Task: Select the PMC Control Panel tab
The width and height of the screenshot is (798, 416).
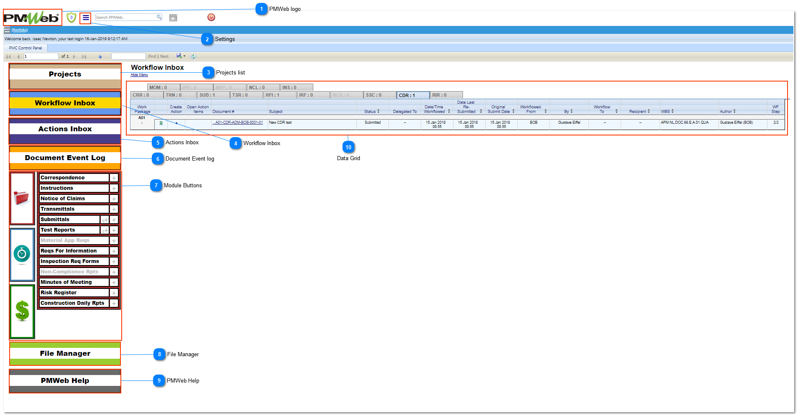Action: [26, 48]
